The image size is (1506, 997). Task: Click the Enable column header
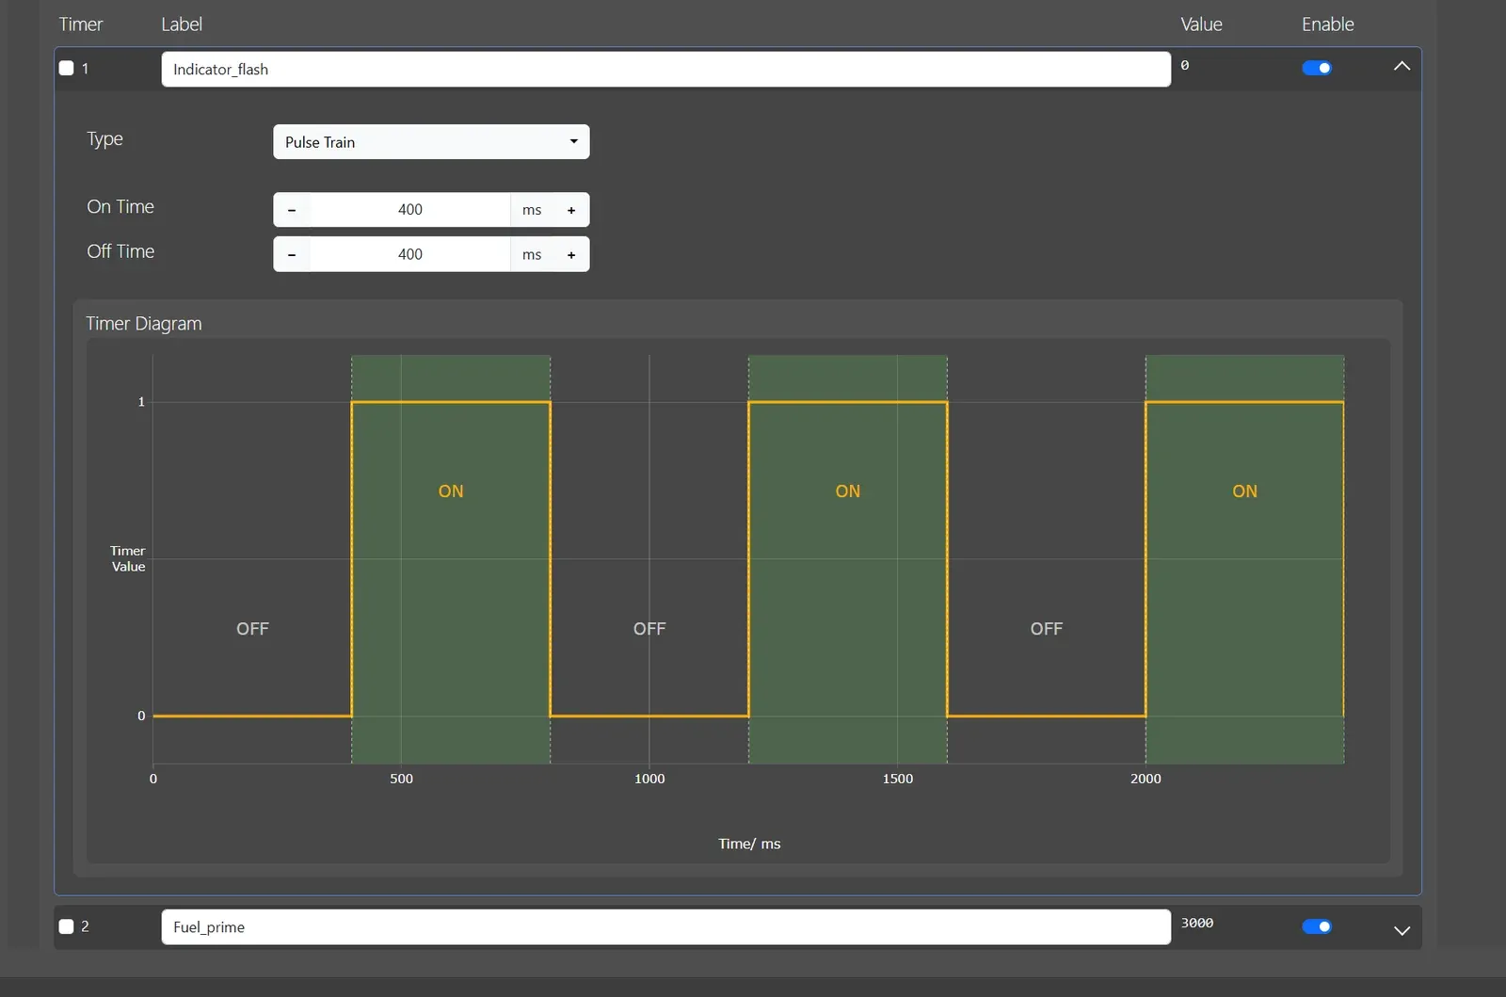point(1327,24)
